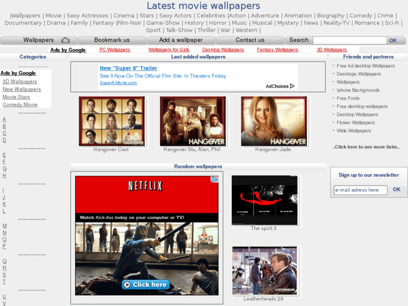Image resolution: width=408 pixels, height=306 pixels.
Task: Select category letter P
Action: pyautogui.click(x=4, y=246)
